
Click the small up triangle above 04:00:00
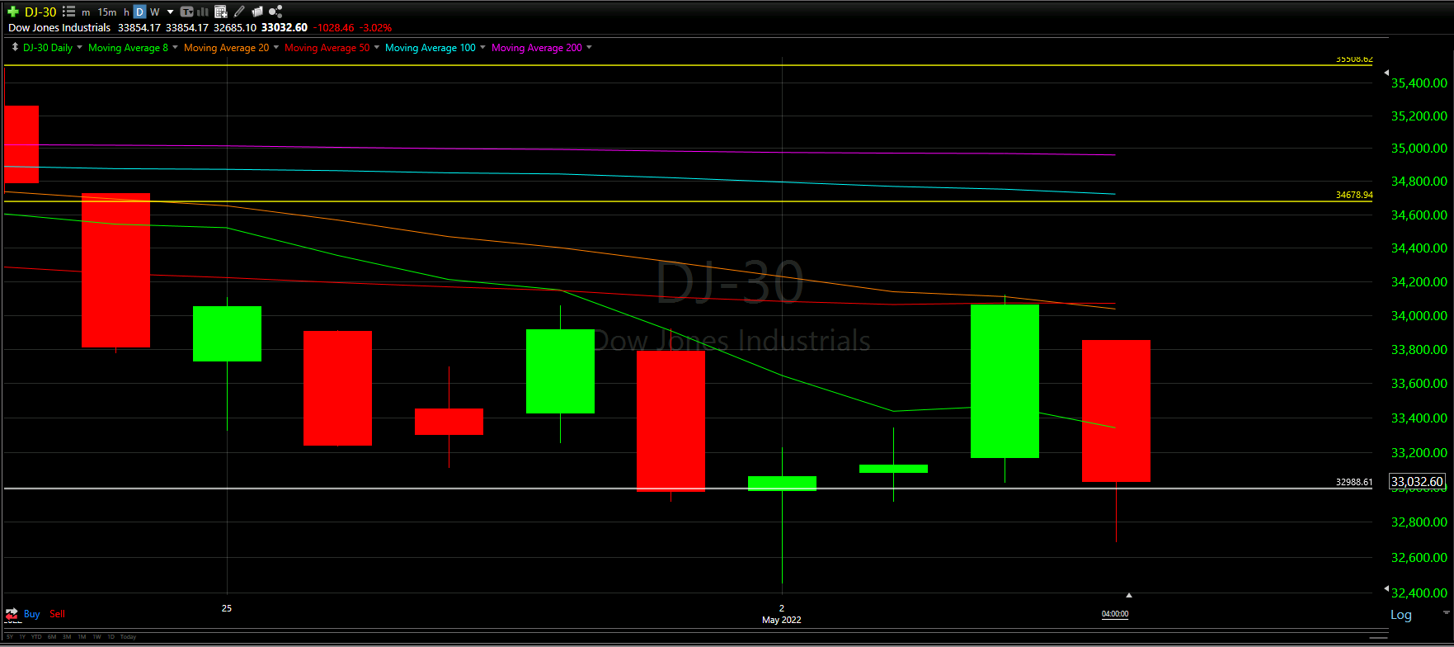click(x=1129, y=594)
